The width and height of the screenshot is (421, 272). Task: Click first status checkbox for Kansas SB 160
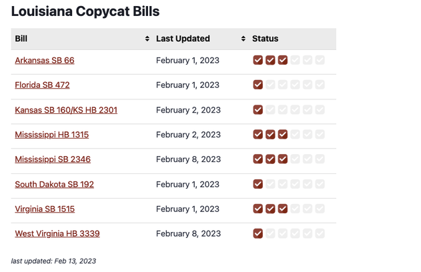point(258,110)
